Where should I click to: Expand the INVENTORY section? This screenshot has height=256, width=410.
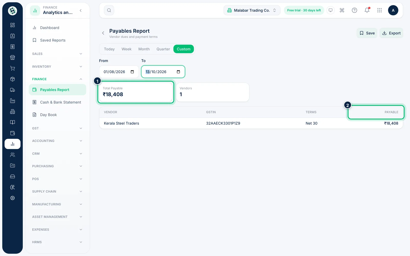point(57,67)
